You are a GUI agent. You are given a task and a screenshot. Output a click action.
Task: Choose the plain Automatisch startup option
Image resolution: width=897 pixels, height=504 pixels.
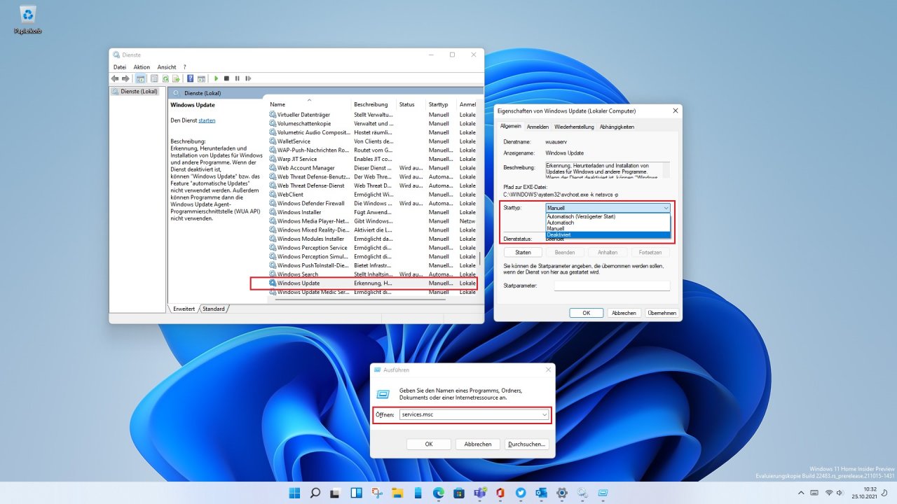[608, 223]
